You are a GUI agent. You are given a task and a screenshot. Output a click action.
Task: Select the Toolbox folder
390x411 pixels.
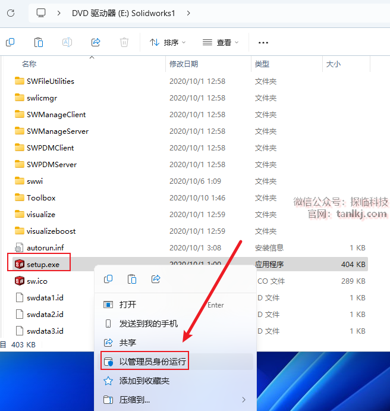tap(41, 198)
